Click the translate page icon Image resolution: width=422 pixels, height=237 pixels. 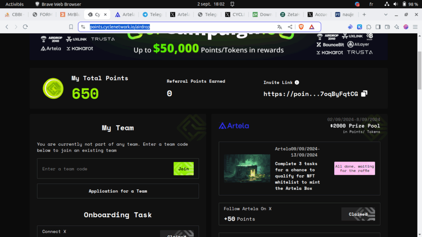point(279,27)
